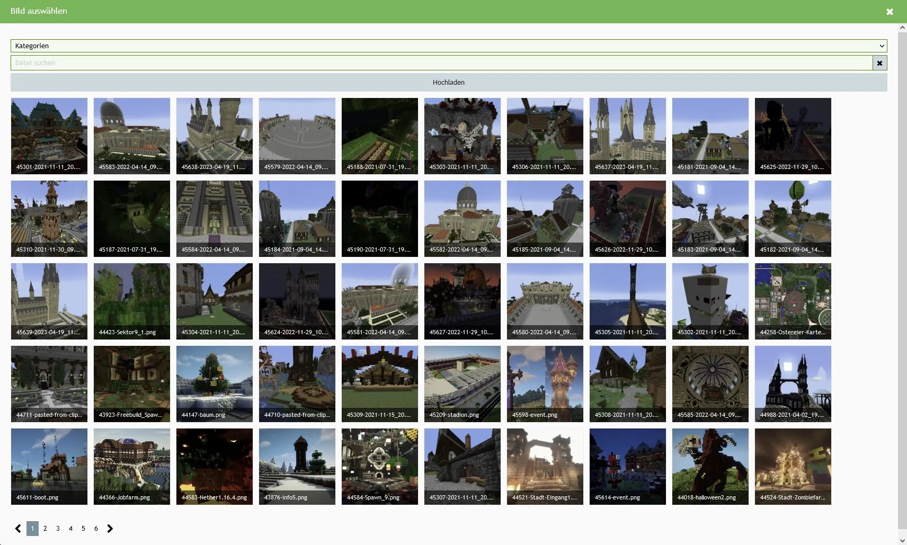The width and height of the screenshot is (907, 545).
Task: Pick thumbnail 45580-2022-04-14
Action: 545,301
